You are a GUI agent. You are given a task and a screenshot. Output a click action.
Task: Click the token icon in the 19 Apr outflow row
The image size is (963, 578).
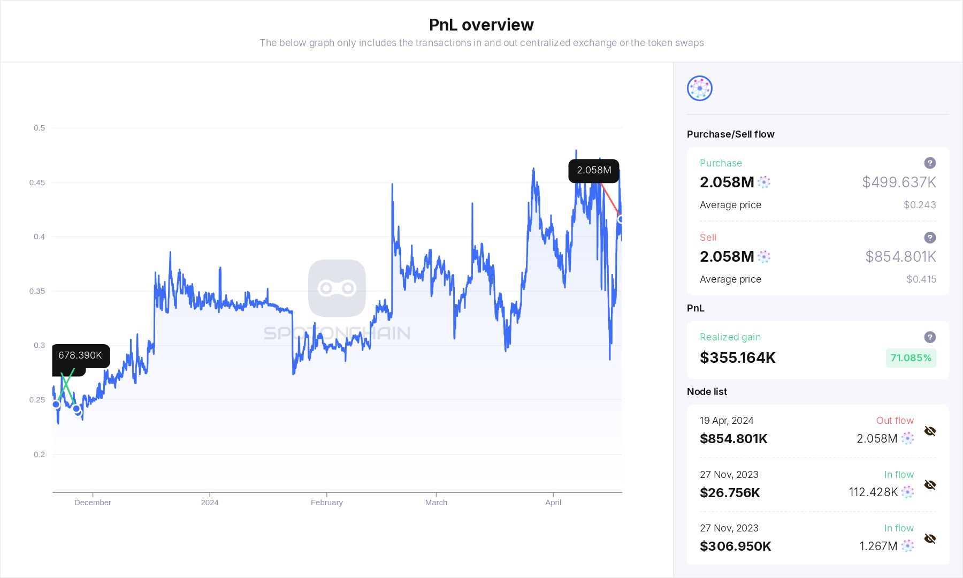pyautogui.click(x=907, y=438)
